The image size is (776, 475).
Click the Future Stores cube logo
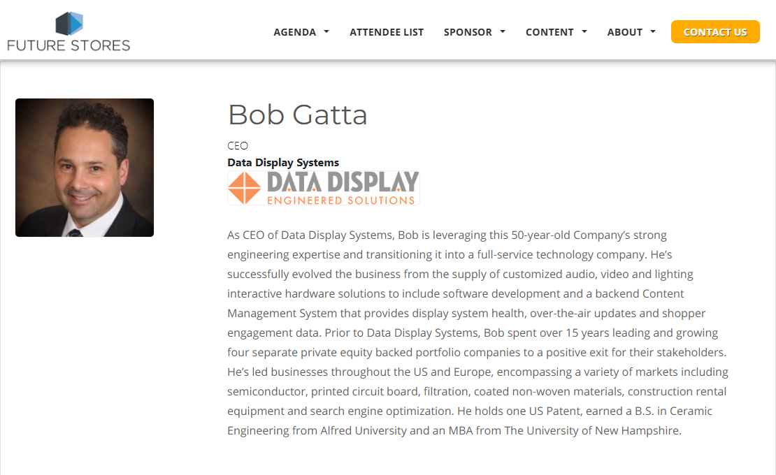click(69, 31)
